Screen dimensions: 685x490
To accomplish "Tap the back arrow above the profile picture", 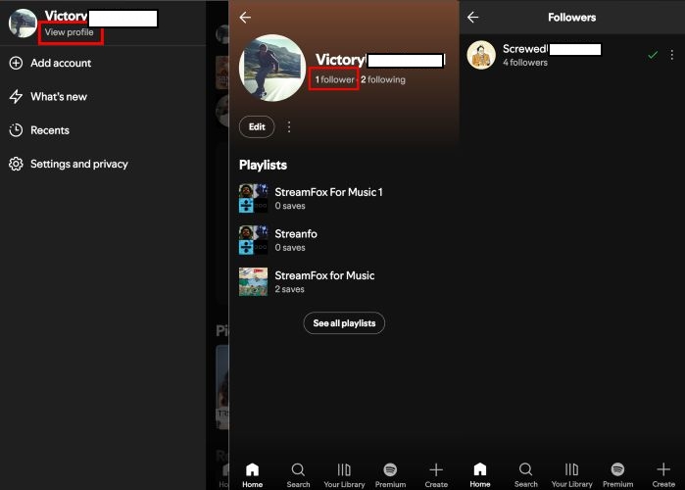I will point(245,18).
